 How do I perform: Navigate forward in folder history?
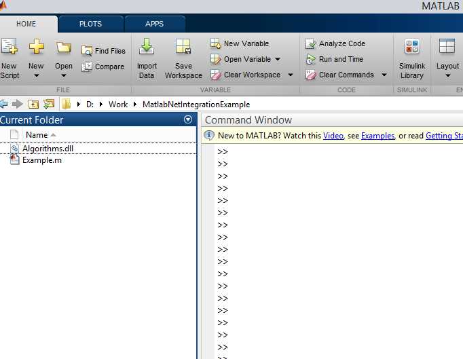(x=18, y=104)
